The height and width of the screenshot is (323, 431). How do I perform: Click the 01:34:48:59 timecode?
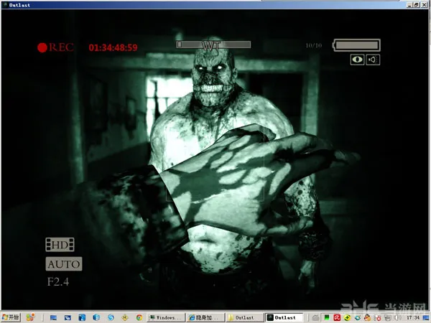[x=113, y=47]
